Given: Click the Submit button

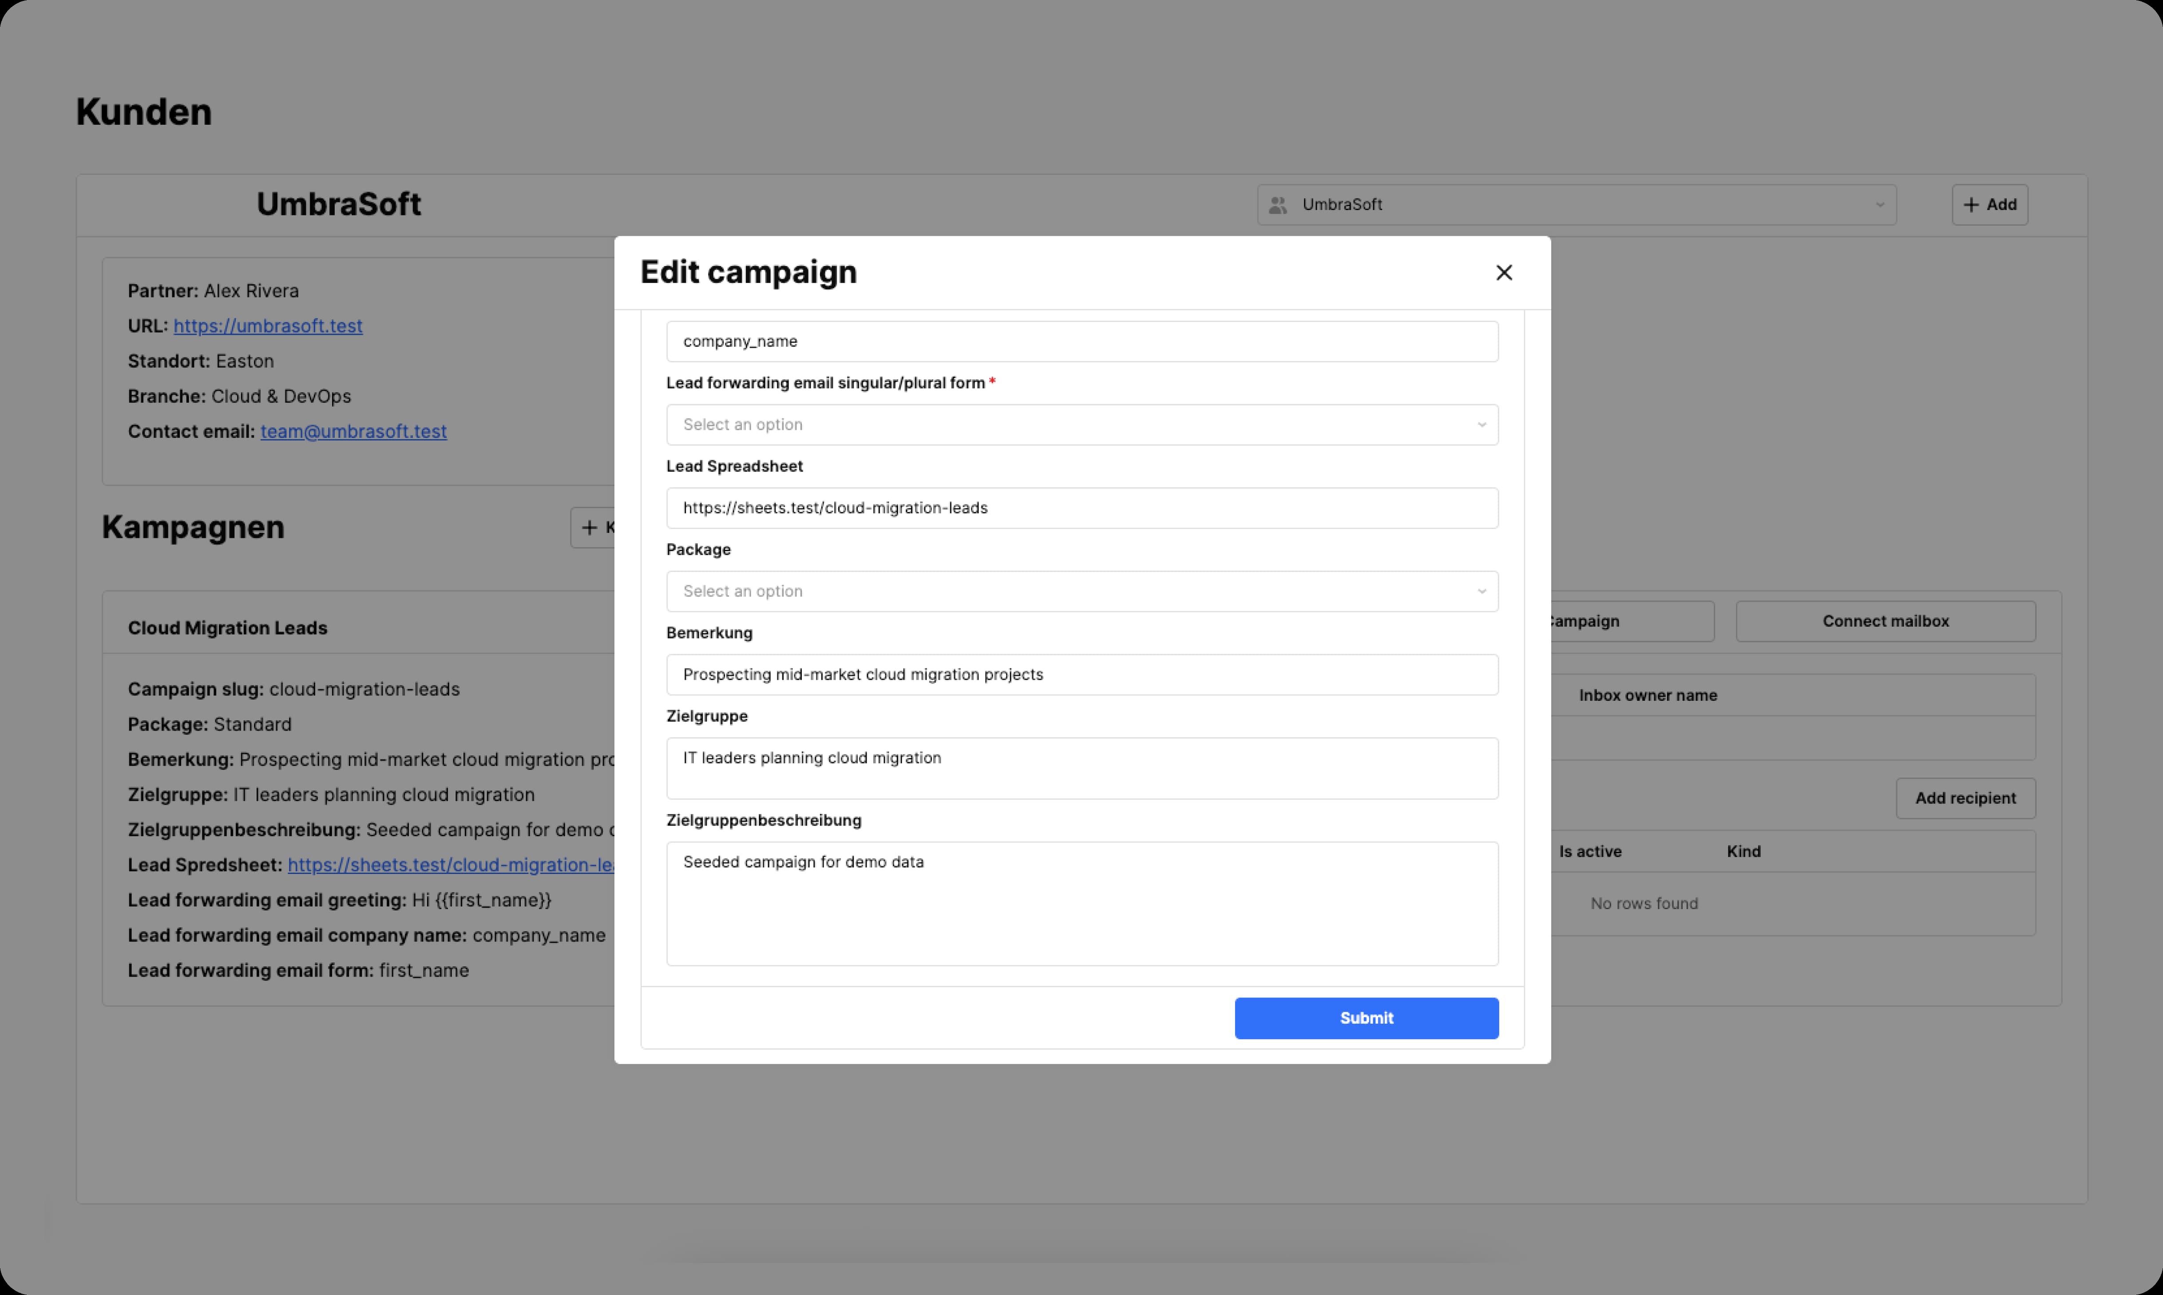Looking at the screenshot, I should 1366,1017.
